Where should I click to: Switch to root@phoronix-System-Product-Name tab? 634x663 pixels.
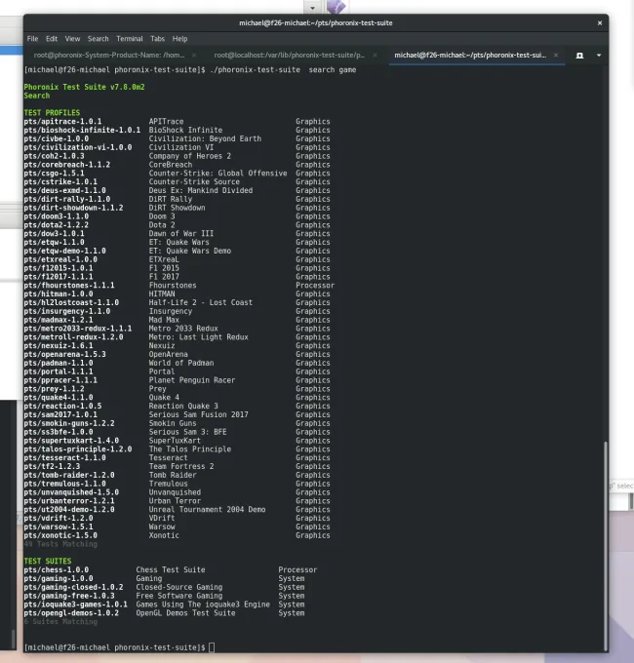tap(109, 55)
